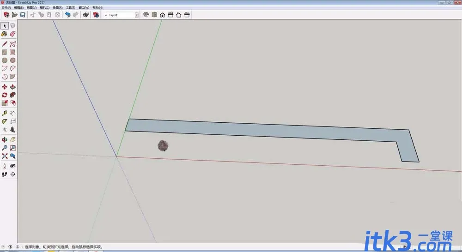Select the Orbit tool
This screenshot has height=252, width=462.
pyautogui.click(x=5, y=139)
